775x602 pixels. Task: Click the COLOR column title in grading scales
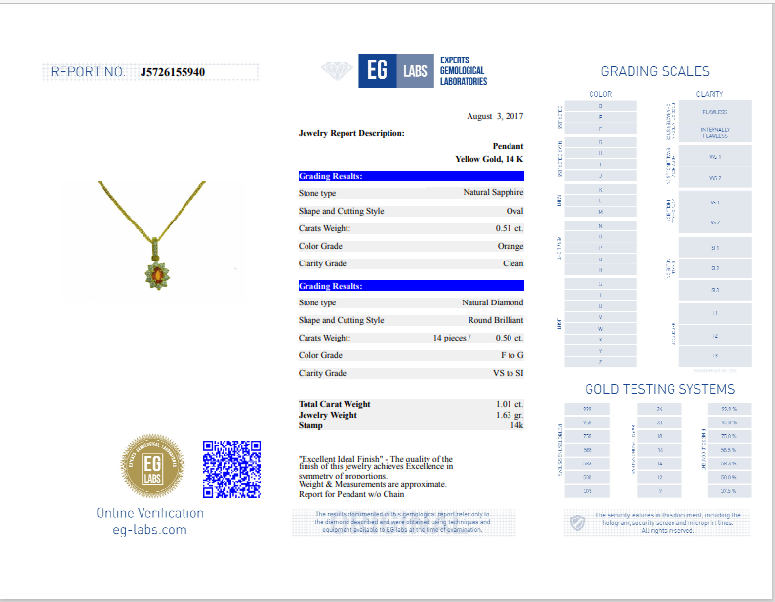click(600, 95)
